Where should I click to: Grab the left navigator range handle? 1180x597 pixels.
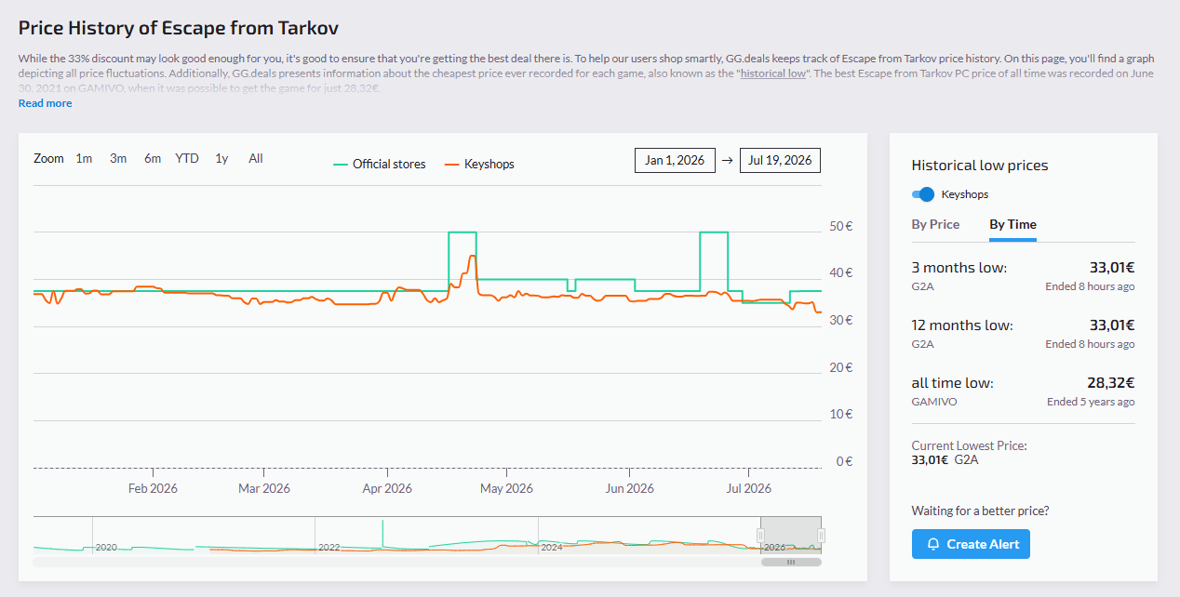click(760, 536)
